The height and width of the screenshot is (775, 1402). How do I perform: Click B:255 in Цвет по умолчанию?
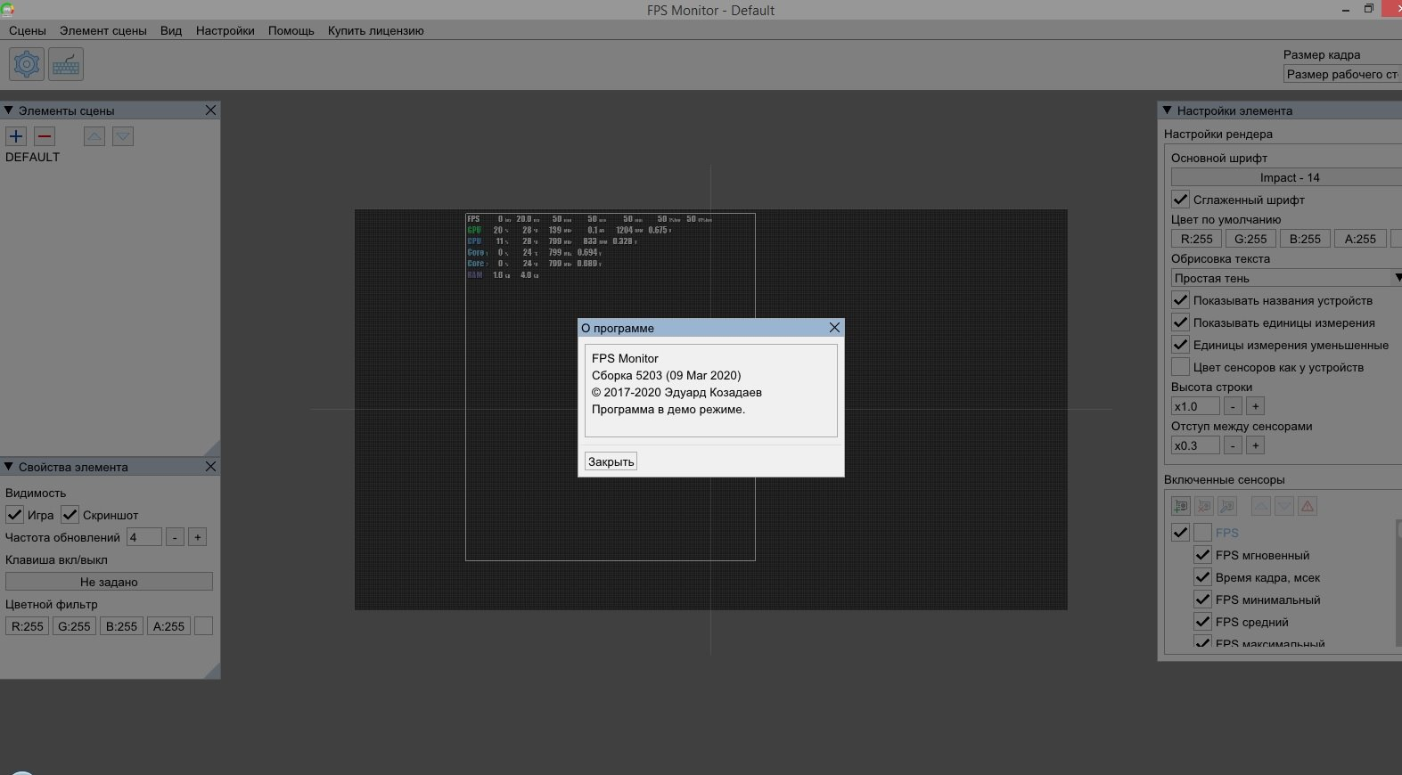point(1305,239)
